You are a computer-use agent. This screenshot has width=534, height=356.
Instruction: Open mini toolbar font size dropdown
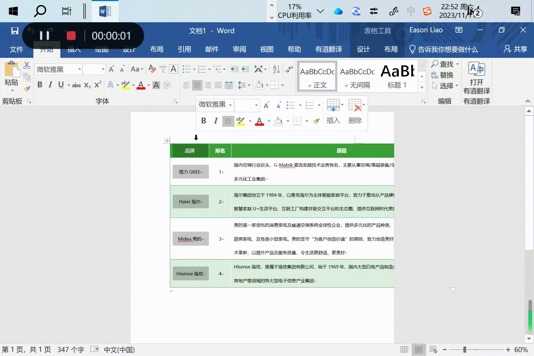tap(256, 105)
